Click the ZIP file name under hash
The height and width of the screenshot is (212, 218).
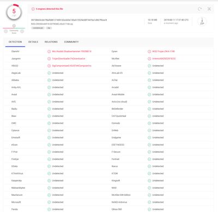[x=52, y=24]
